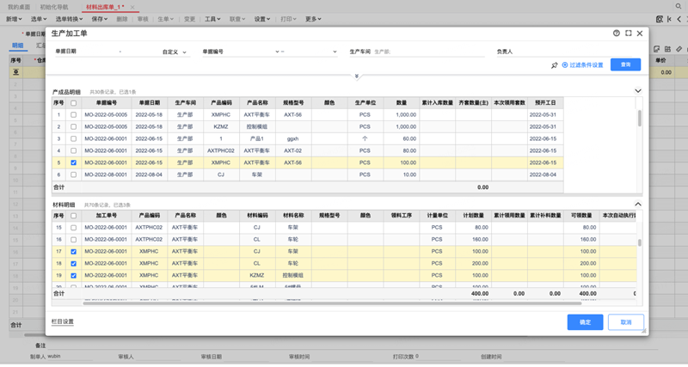Image resolution: width=688 pixels, height=367 pixels.
Task: Open 过滤条件设置 link
Action: [x=587, y=65]
